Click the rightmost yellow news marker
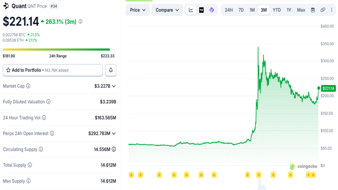This screenshot has height=190, width=338. pos(313,175)
